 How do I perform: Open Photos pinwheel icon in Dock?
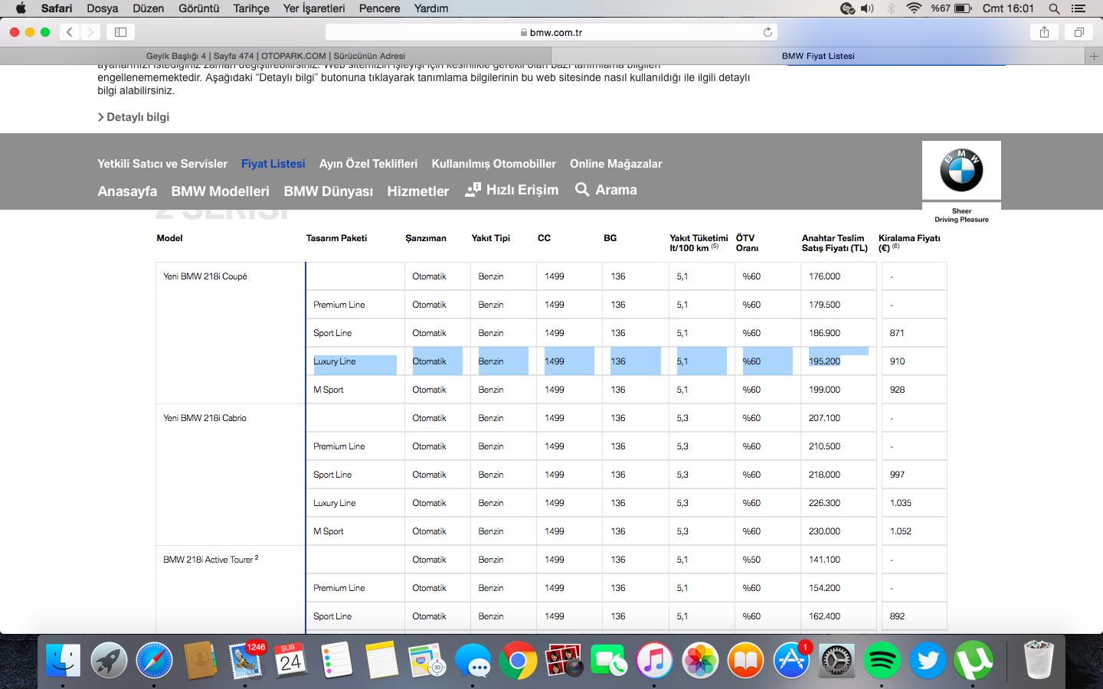(x=700, y=661)
